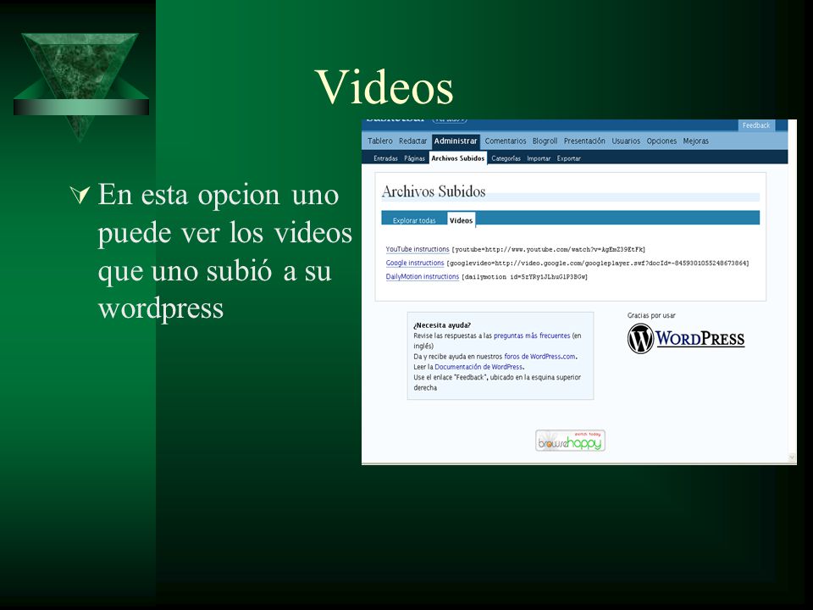
Task: Click the WordPress wordmark link
Action: point(700,339)
